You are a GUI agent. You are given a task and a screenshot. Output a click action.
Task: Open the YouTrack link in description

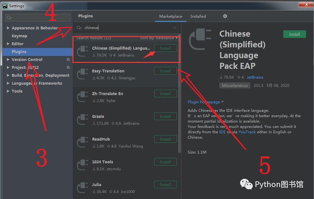pyautogui.click(x=247, y=132)
